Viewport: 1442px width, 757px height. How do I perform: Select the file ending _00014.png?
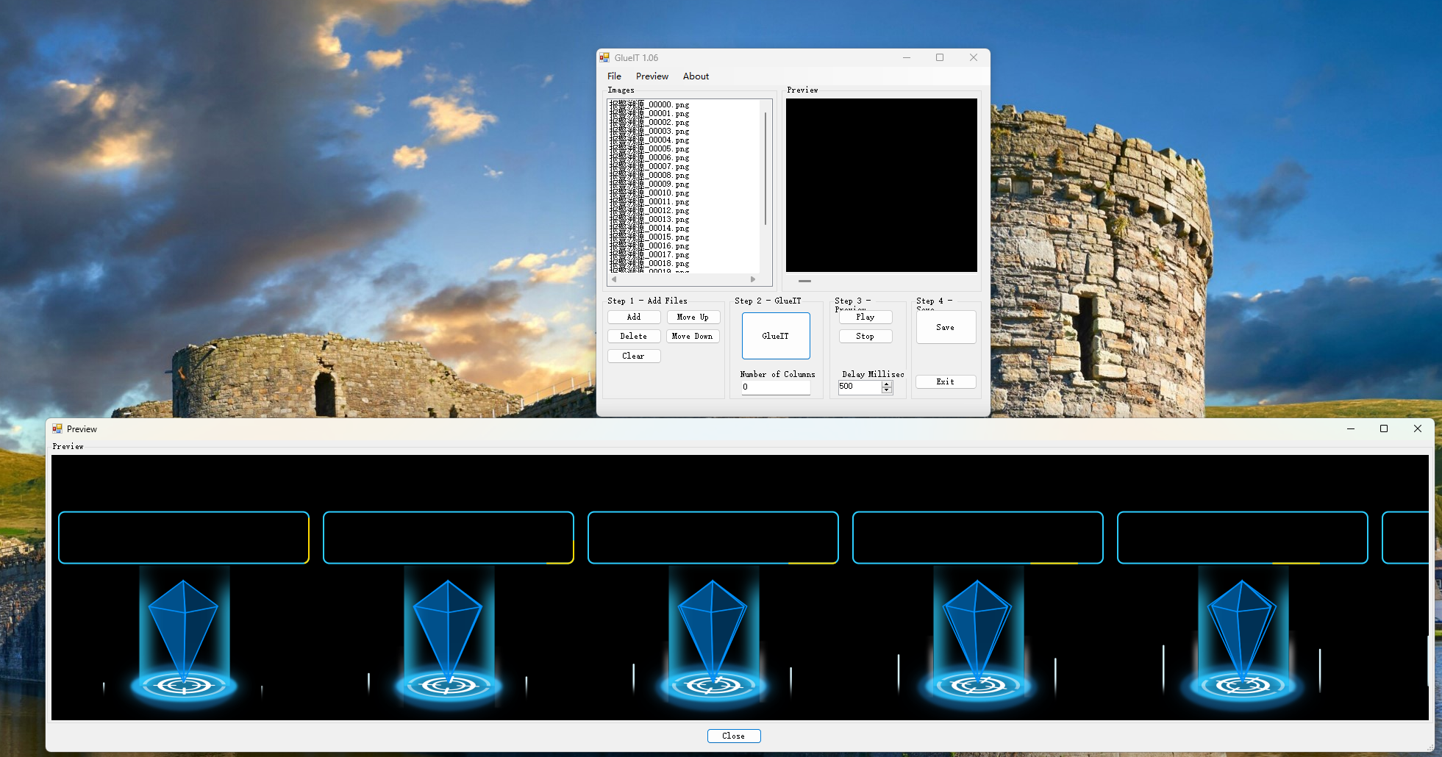click(x=650, y=228)
